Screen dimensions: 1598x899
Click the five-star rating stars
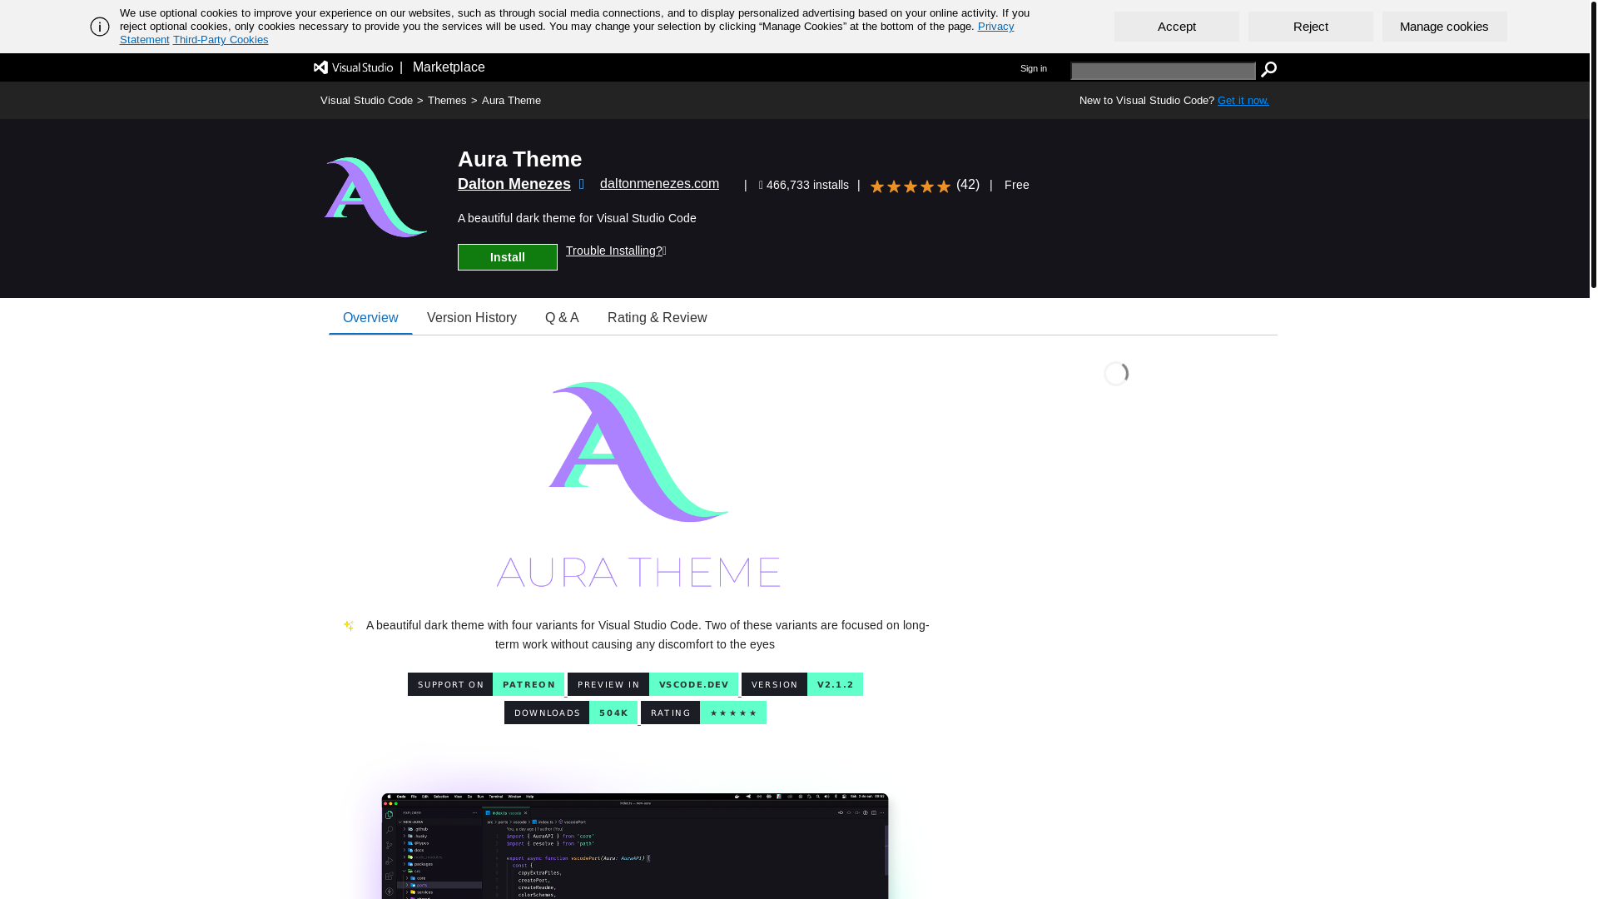tap(910, 186)
